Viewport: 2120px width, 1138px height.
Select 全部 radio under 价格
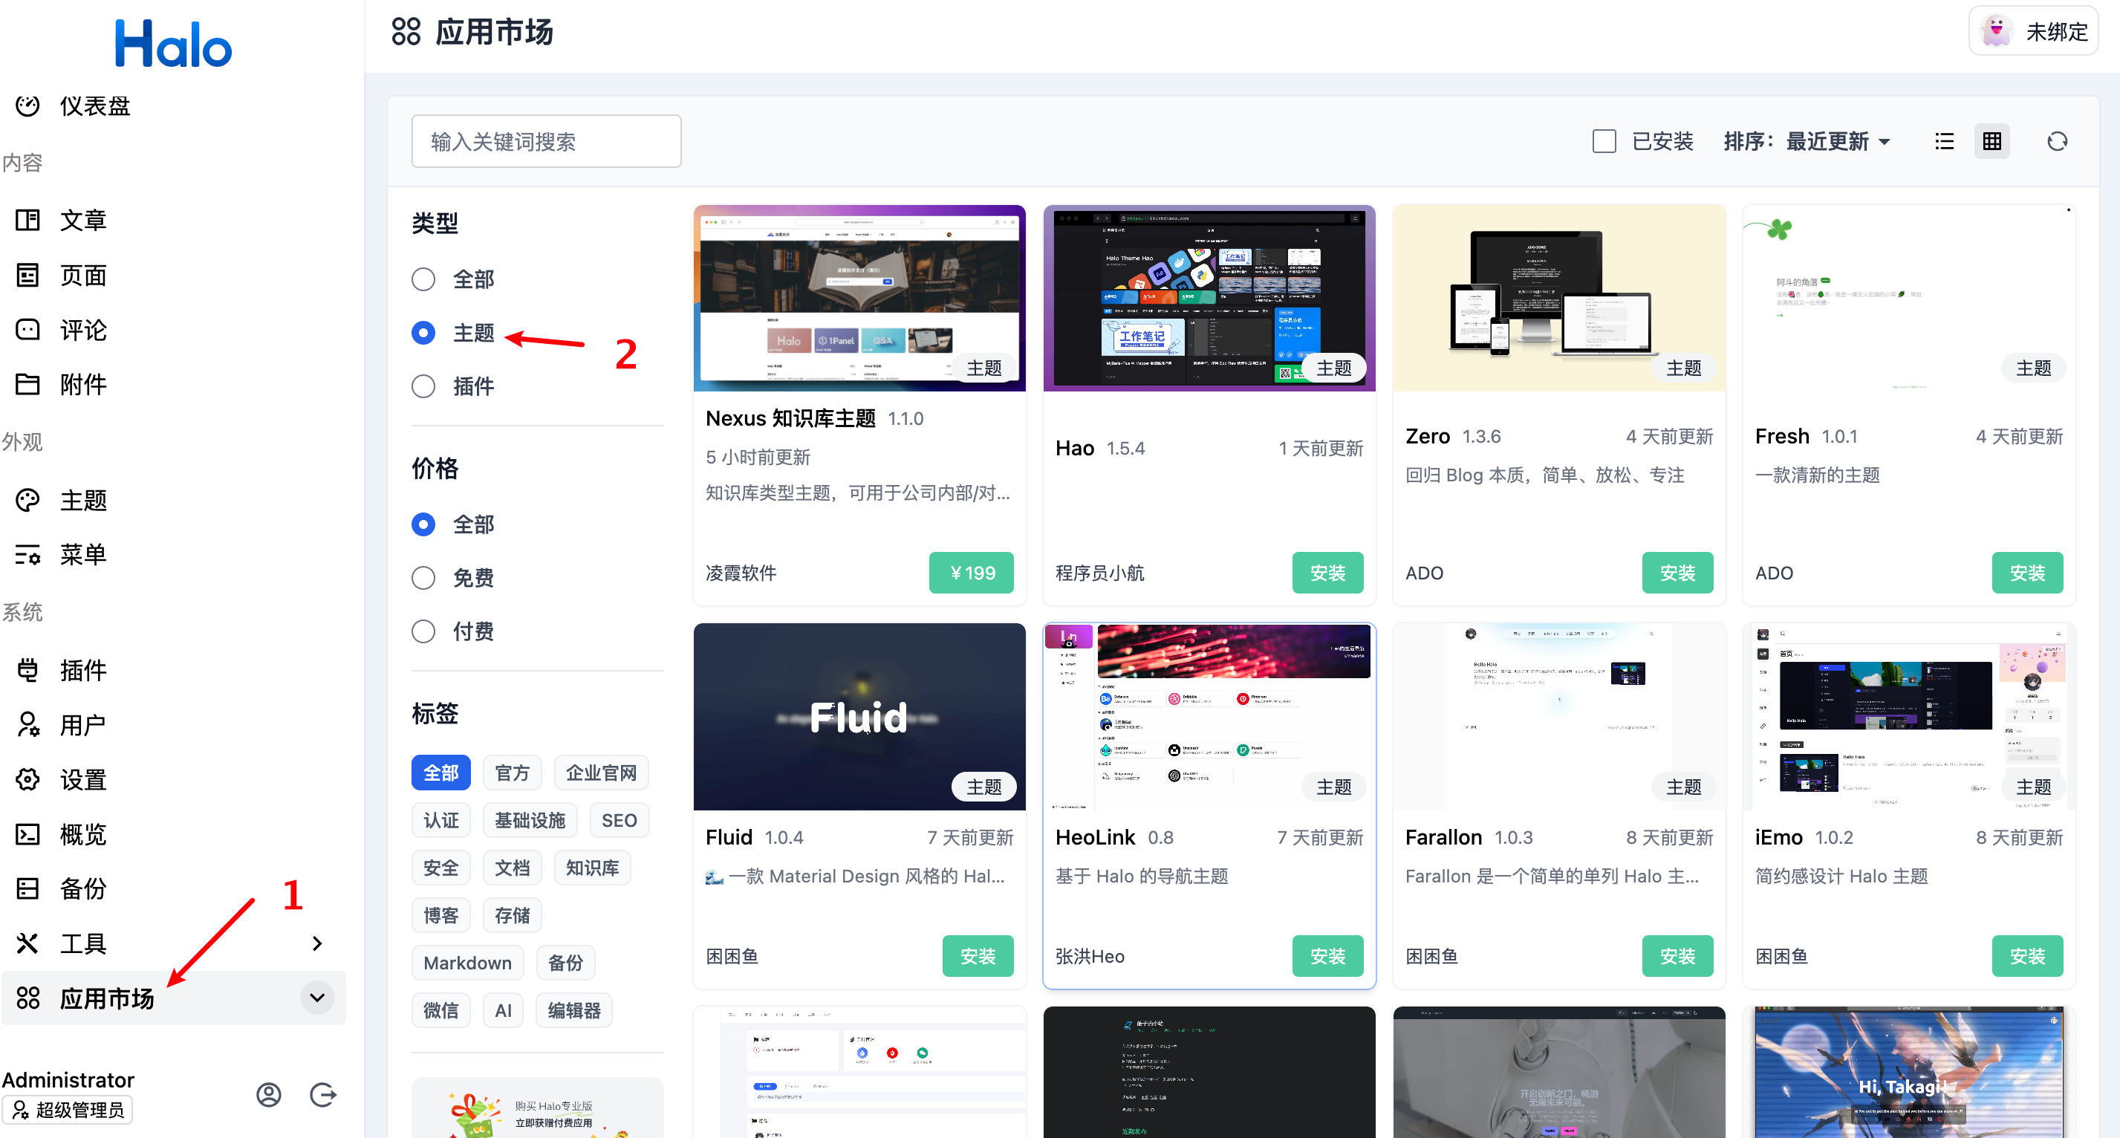point(423,524)
